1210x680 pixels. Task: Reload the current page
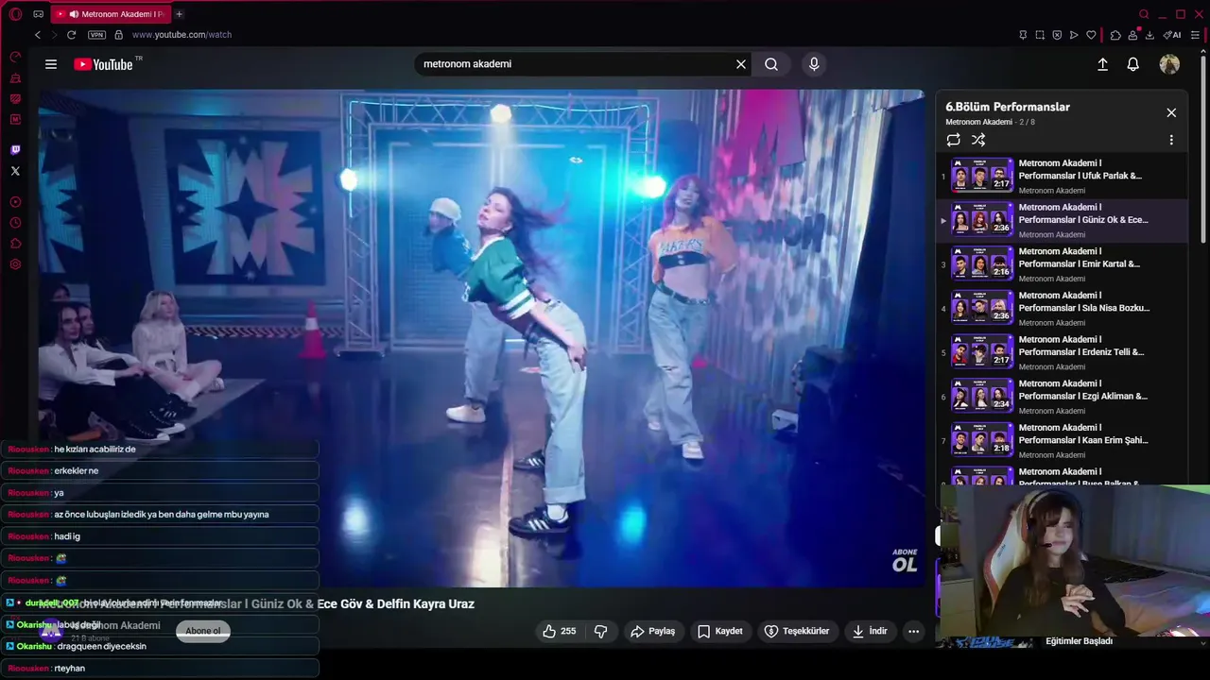pyautogui.click(x=71, y=35)
